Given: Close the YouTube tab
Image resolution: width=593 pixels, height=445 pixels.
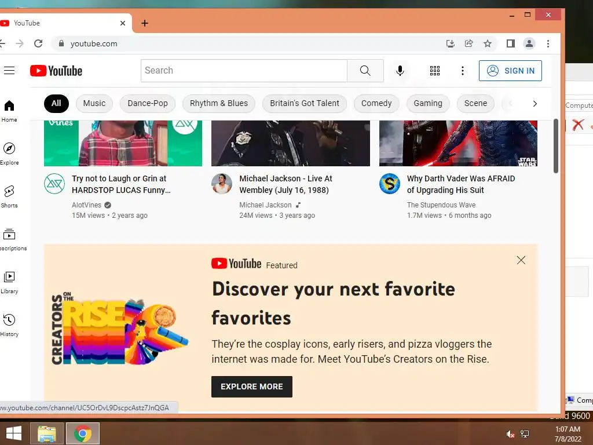Looking at the screenshot, I should point(123,23).
